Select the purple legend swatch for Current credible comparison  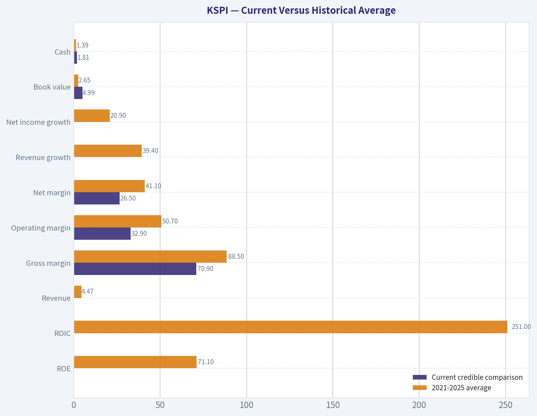pos(420,377)
